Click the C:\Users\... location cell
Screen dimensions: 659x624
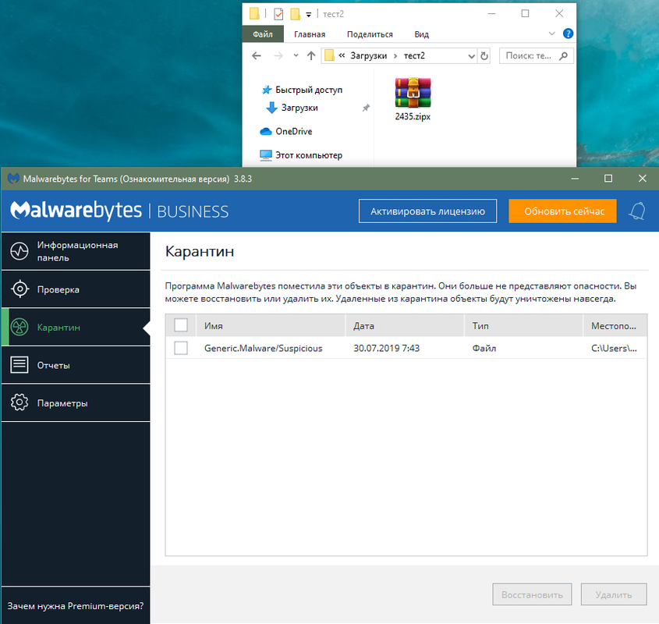click(614, 348)
